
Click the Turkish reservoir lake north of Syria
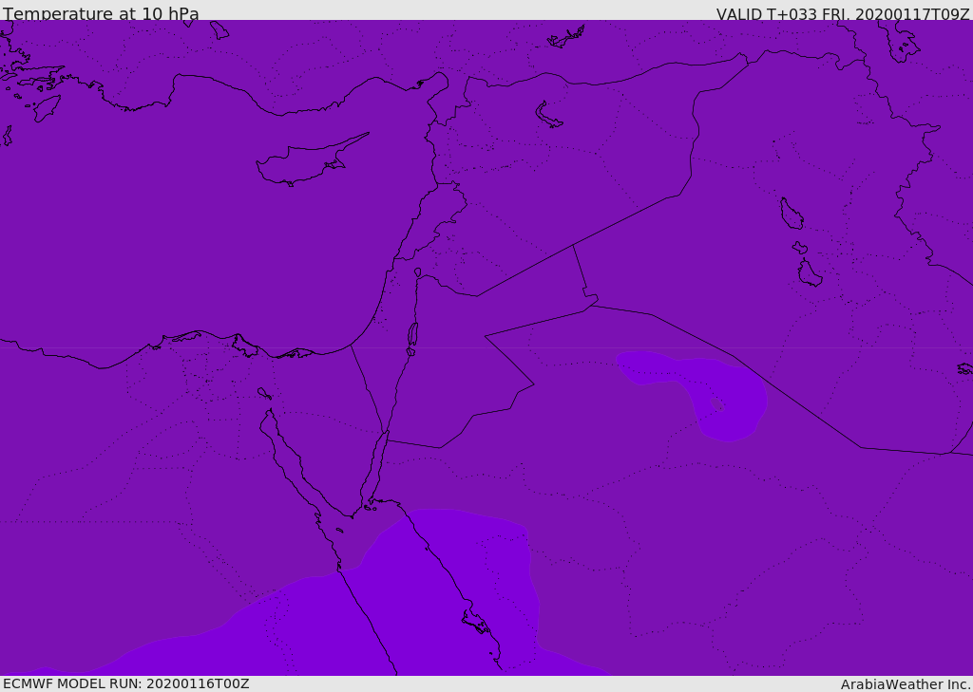(547, 115)
